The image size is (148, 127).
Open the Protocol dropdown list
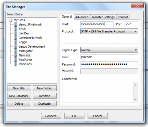[109, 31]
